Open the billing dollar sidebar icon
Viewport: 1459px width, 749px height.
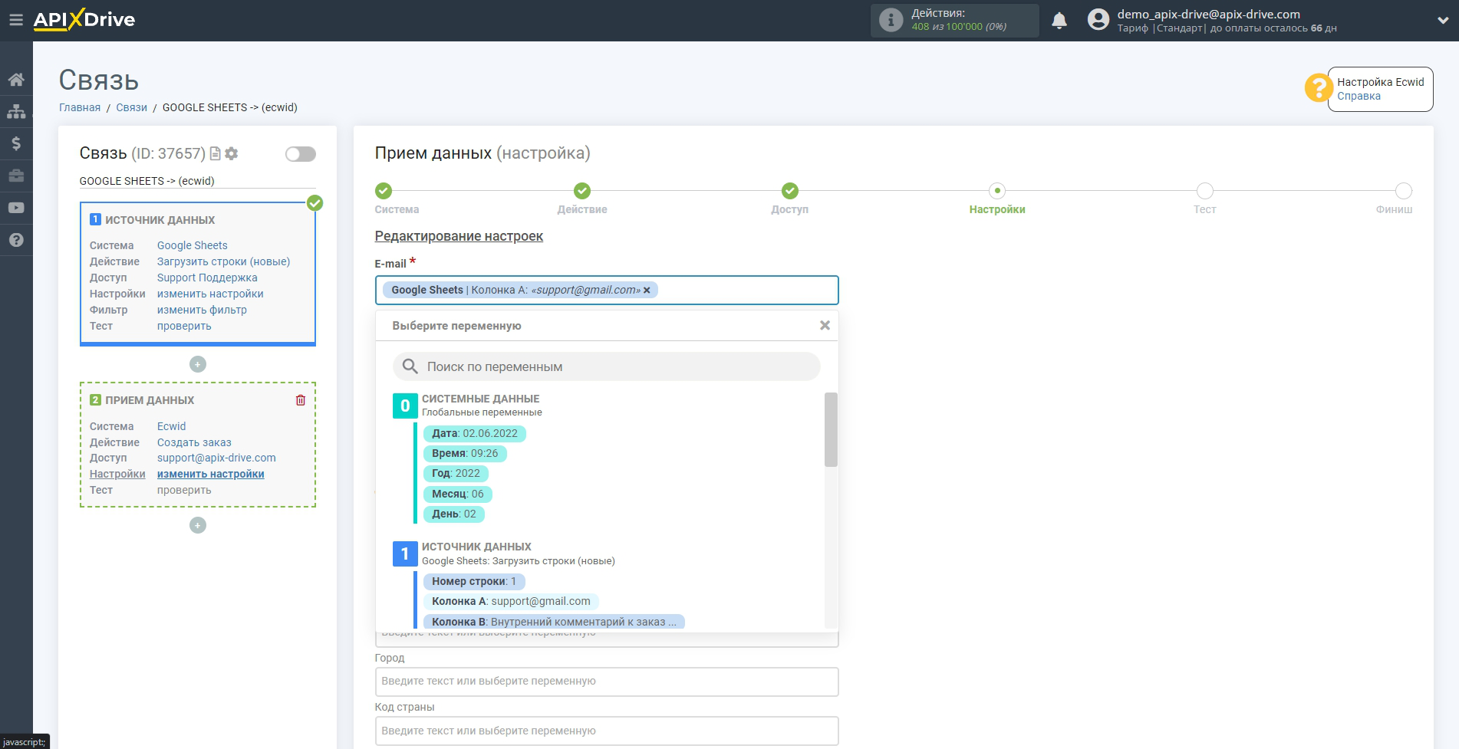click(16, 143)
